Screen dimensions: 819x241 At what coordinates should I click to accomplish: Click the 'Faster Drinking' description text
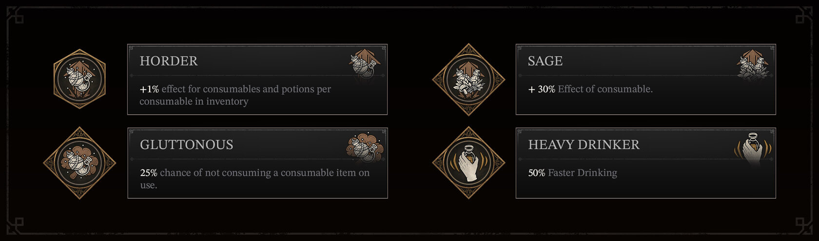(582, 173)
